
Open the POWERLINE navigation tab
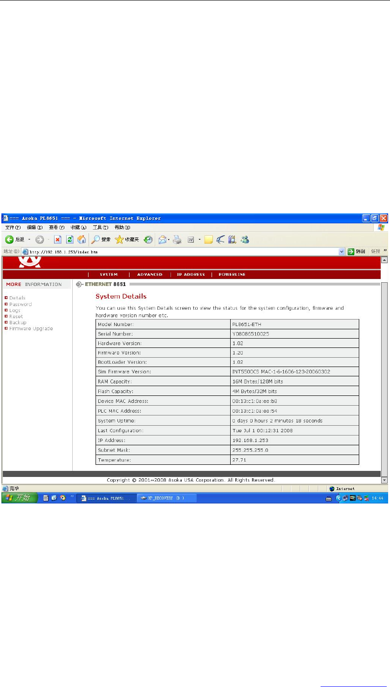(x=232, y=275)
